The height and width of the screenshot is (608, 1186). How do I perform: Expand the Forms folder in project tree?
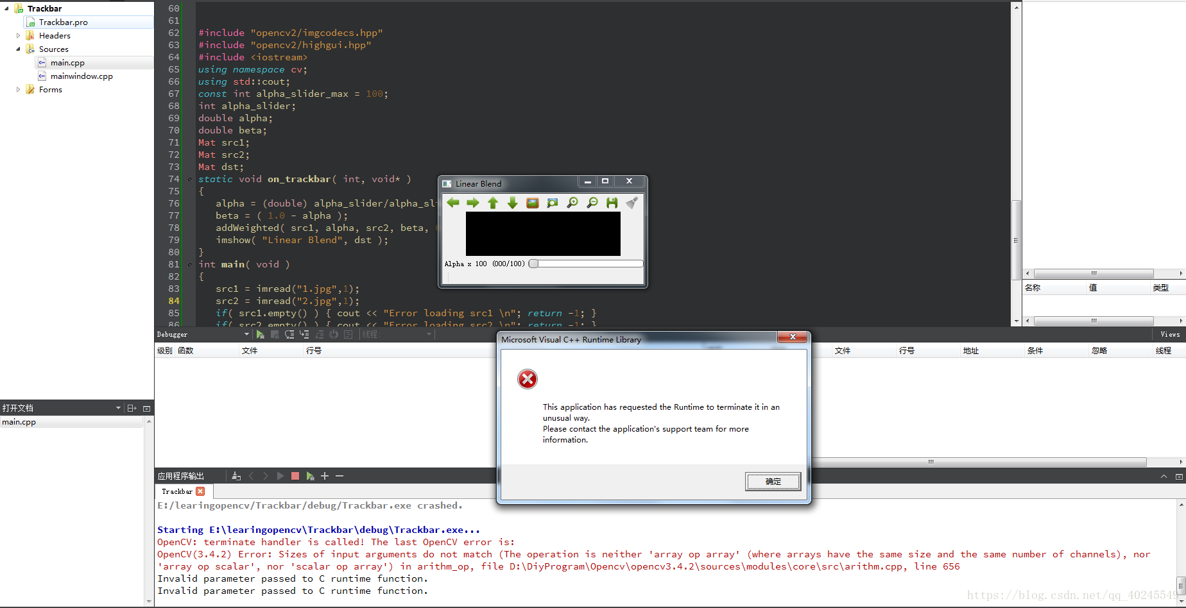19,89
